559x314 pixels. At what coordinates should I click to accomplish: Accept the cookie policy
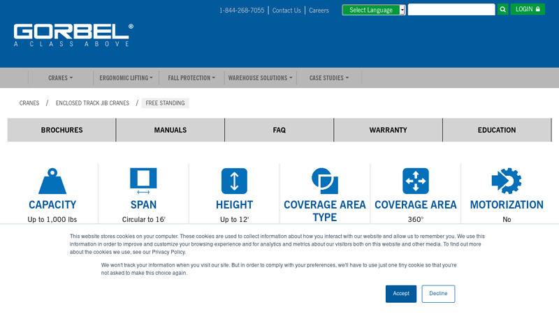coord(401,294)
